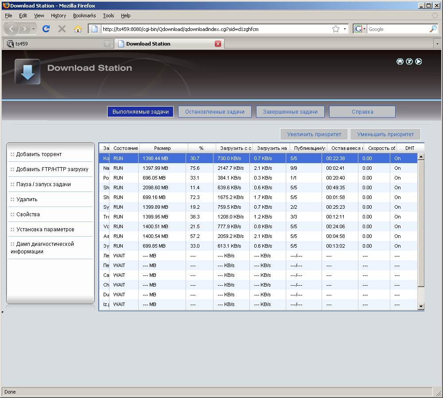Click the Download Station arrow logo
This screenshot has width=443, height=398.
click(27, 72)
